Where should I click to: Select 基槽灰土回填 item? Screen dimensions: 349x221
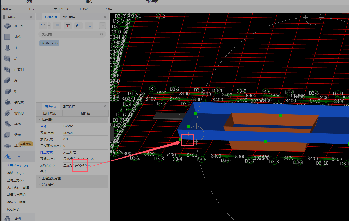[x=16, y=195]
